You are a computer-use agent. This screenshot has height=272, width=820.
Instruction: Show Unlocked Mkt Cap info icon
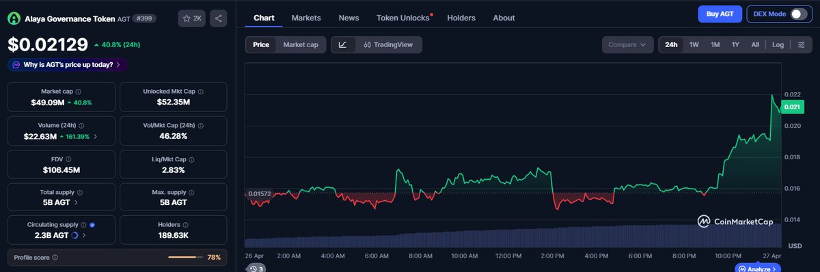200,92
